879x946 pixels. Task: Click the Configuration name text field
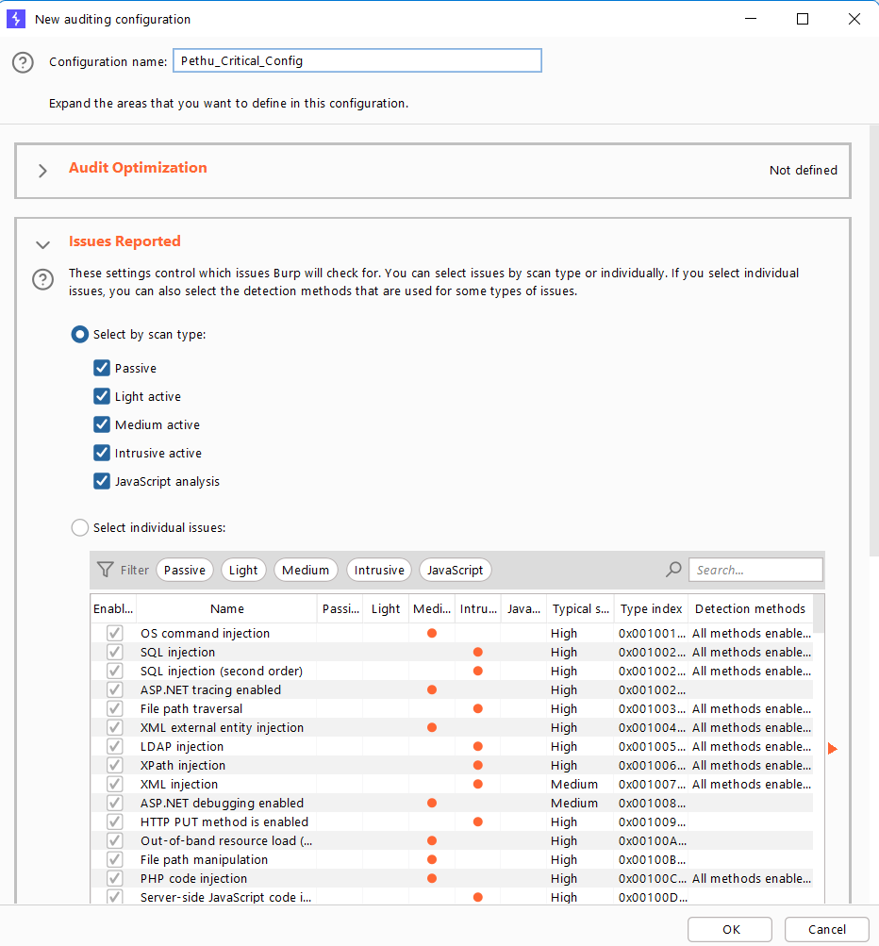(x=357, y=60)
